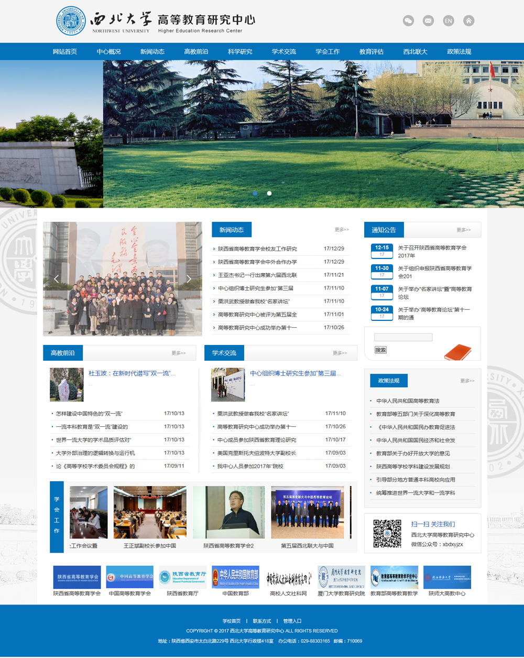This screenshot has height=658, width=524.
Task: Open 陕西省教育厅 partner logo thumbnail
Action: click(182, 577)
